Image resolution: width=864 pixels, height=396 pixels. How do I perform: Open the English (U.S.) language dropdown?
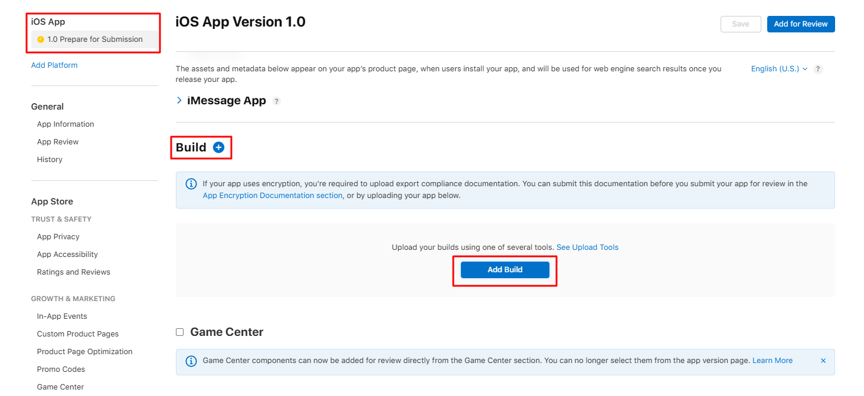779,69
